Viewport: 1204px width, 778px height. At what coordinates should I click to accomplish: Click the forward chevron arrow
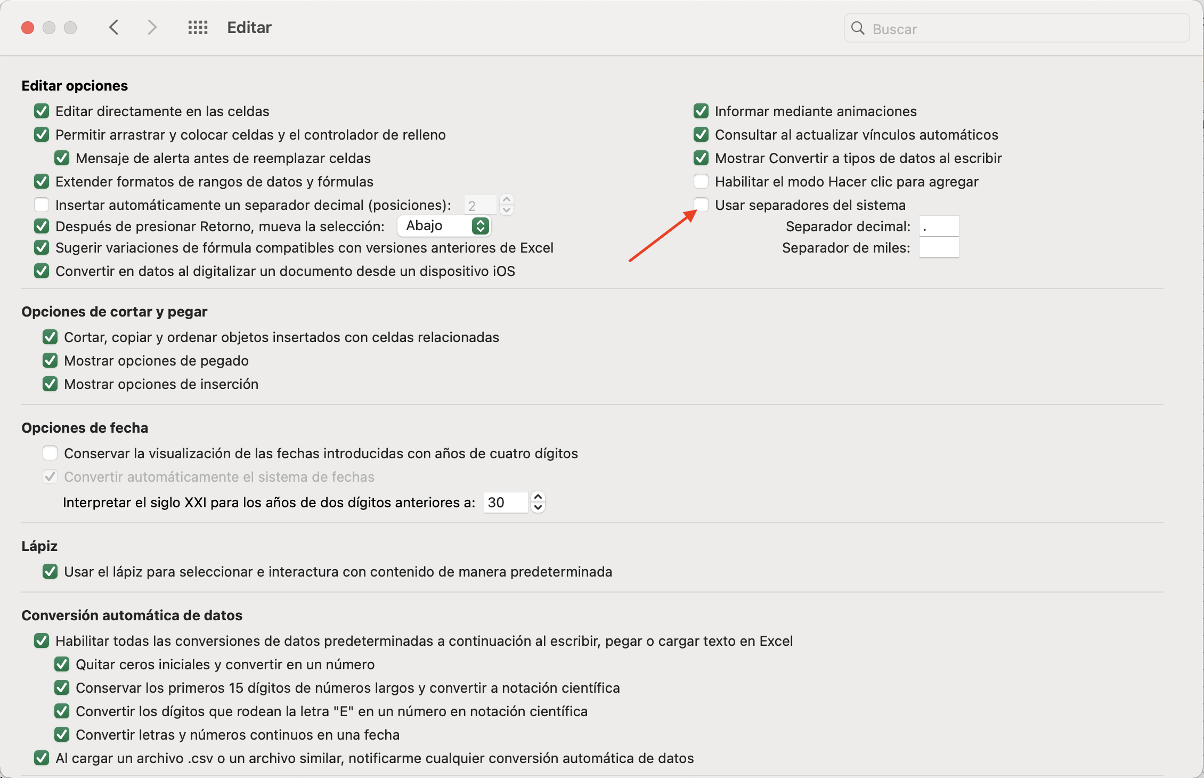(x=152, y=27)
